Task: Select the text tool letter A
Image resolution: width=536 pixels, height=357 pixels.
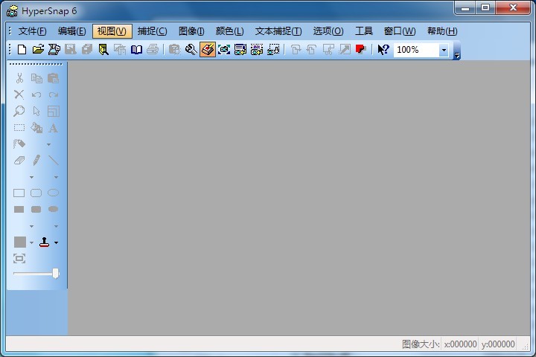Action: pyautogui.click(x=53, y=128)
